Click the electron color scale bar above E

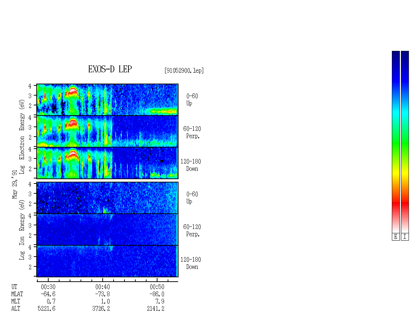(396, 142)
